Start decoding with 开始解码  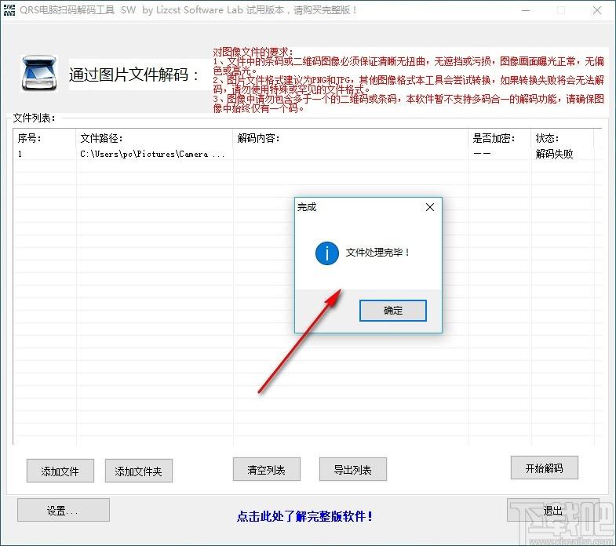coord(544,468)
